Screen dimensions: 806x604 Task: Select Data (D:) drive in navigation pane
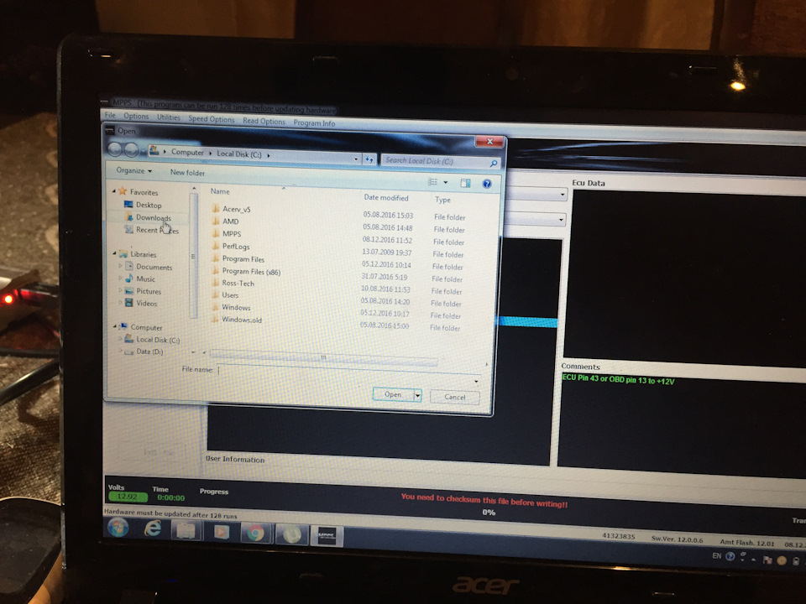(x=144, y=351)
